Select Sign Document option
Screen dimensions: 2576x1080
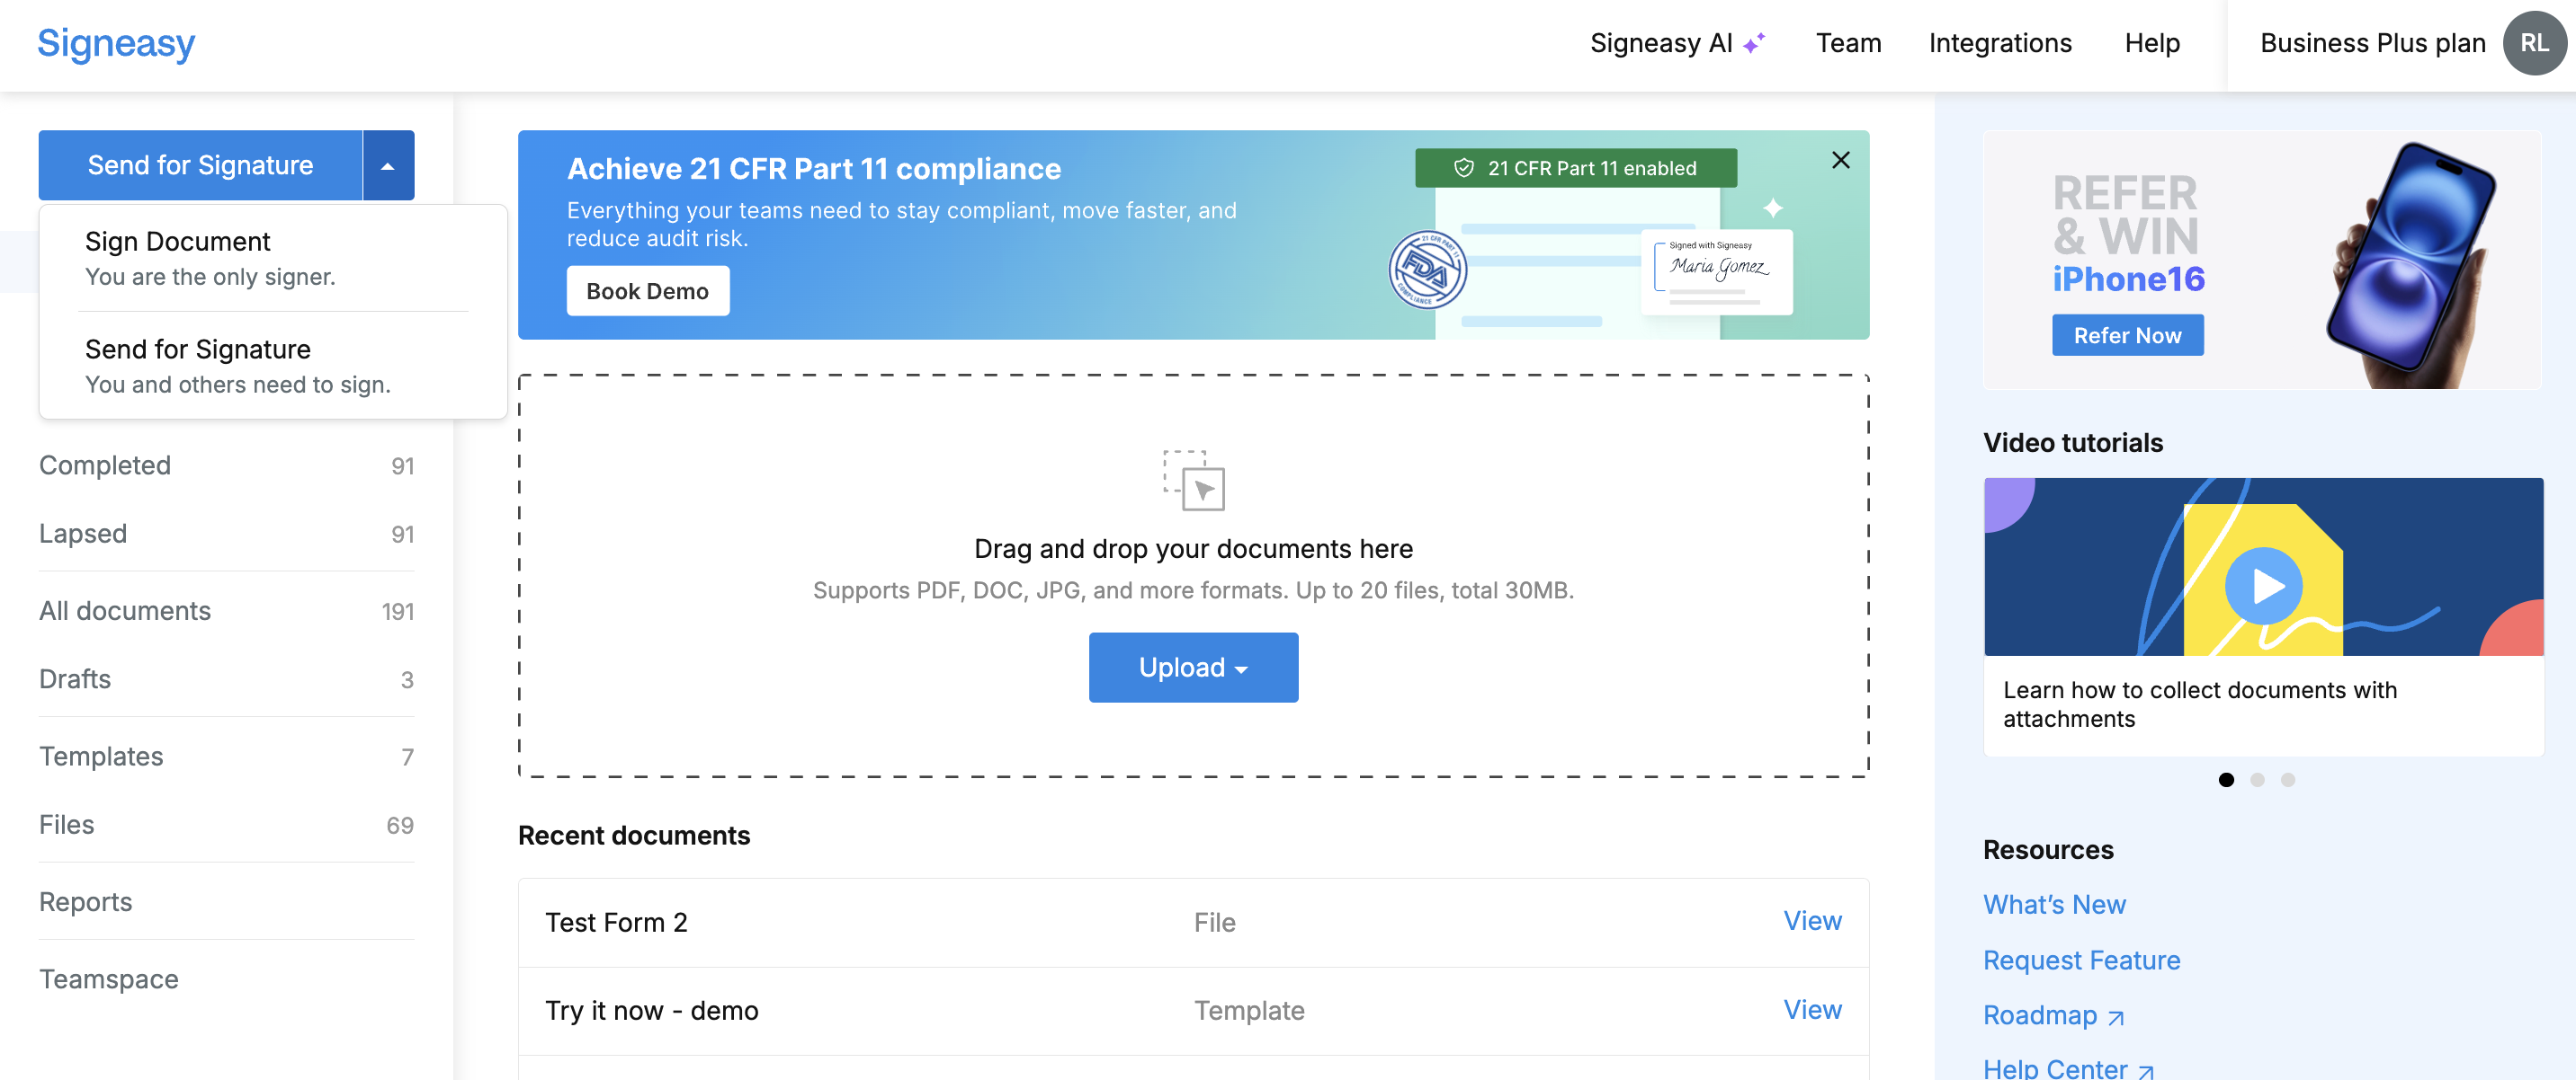273,258
